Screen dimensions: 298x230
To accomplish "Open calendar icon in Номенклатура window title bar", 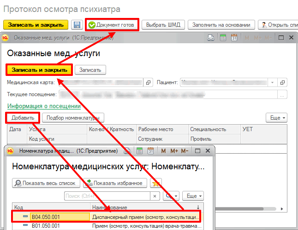I will coord(150,151).
